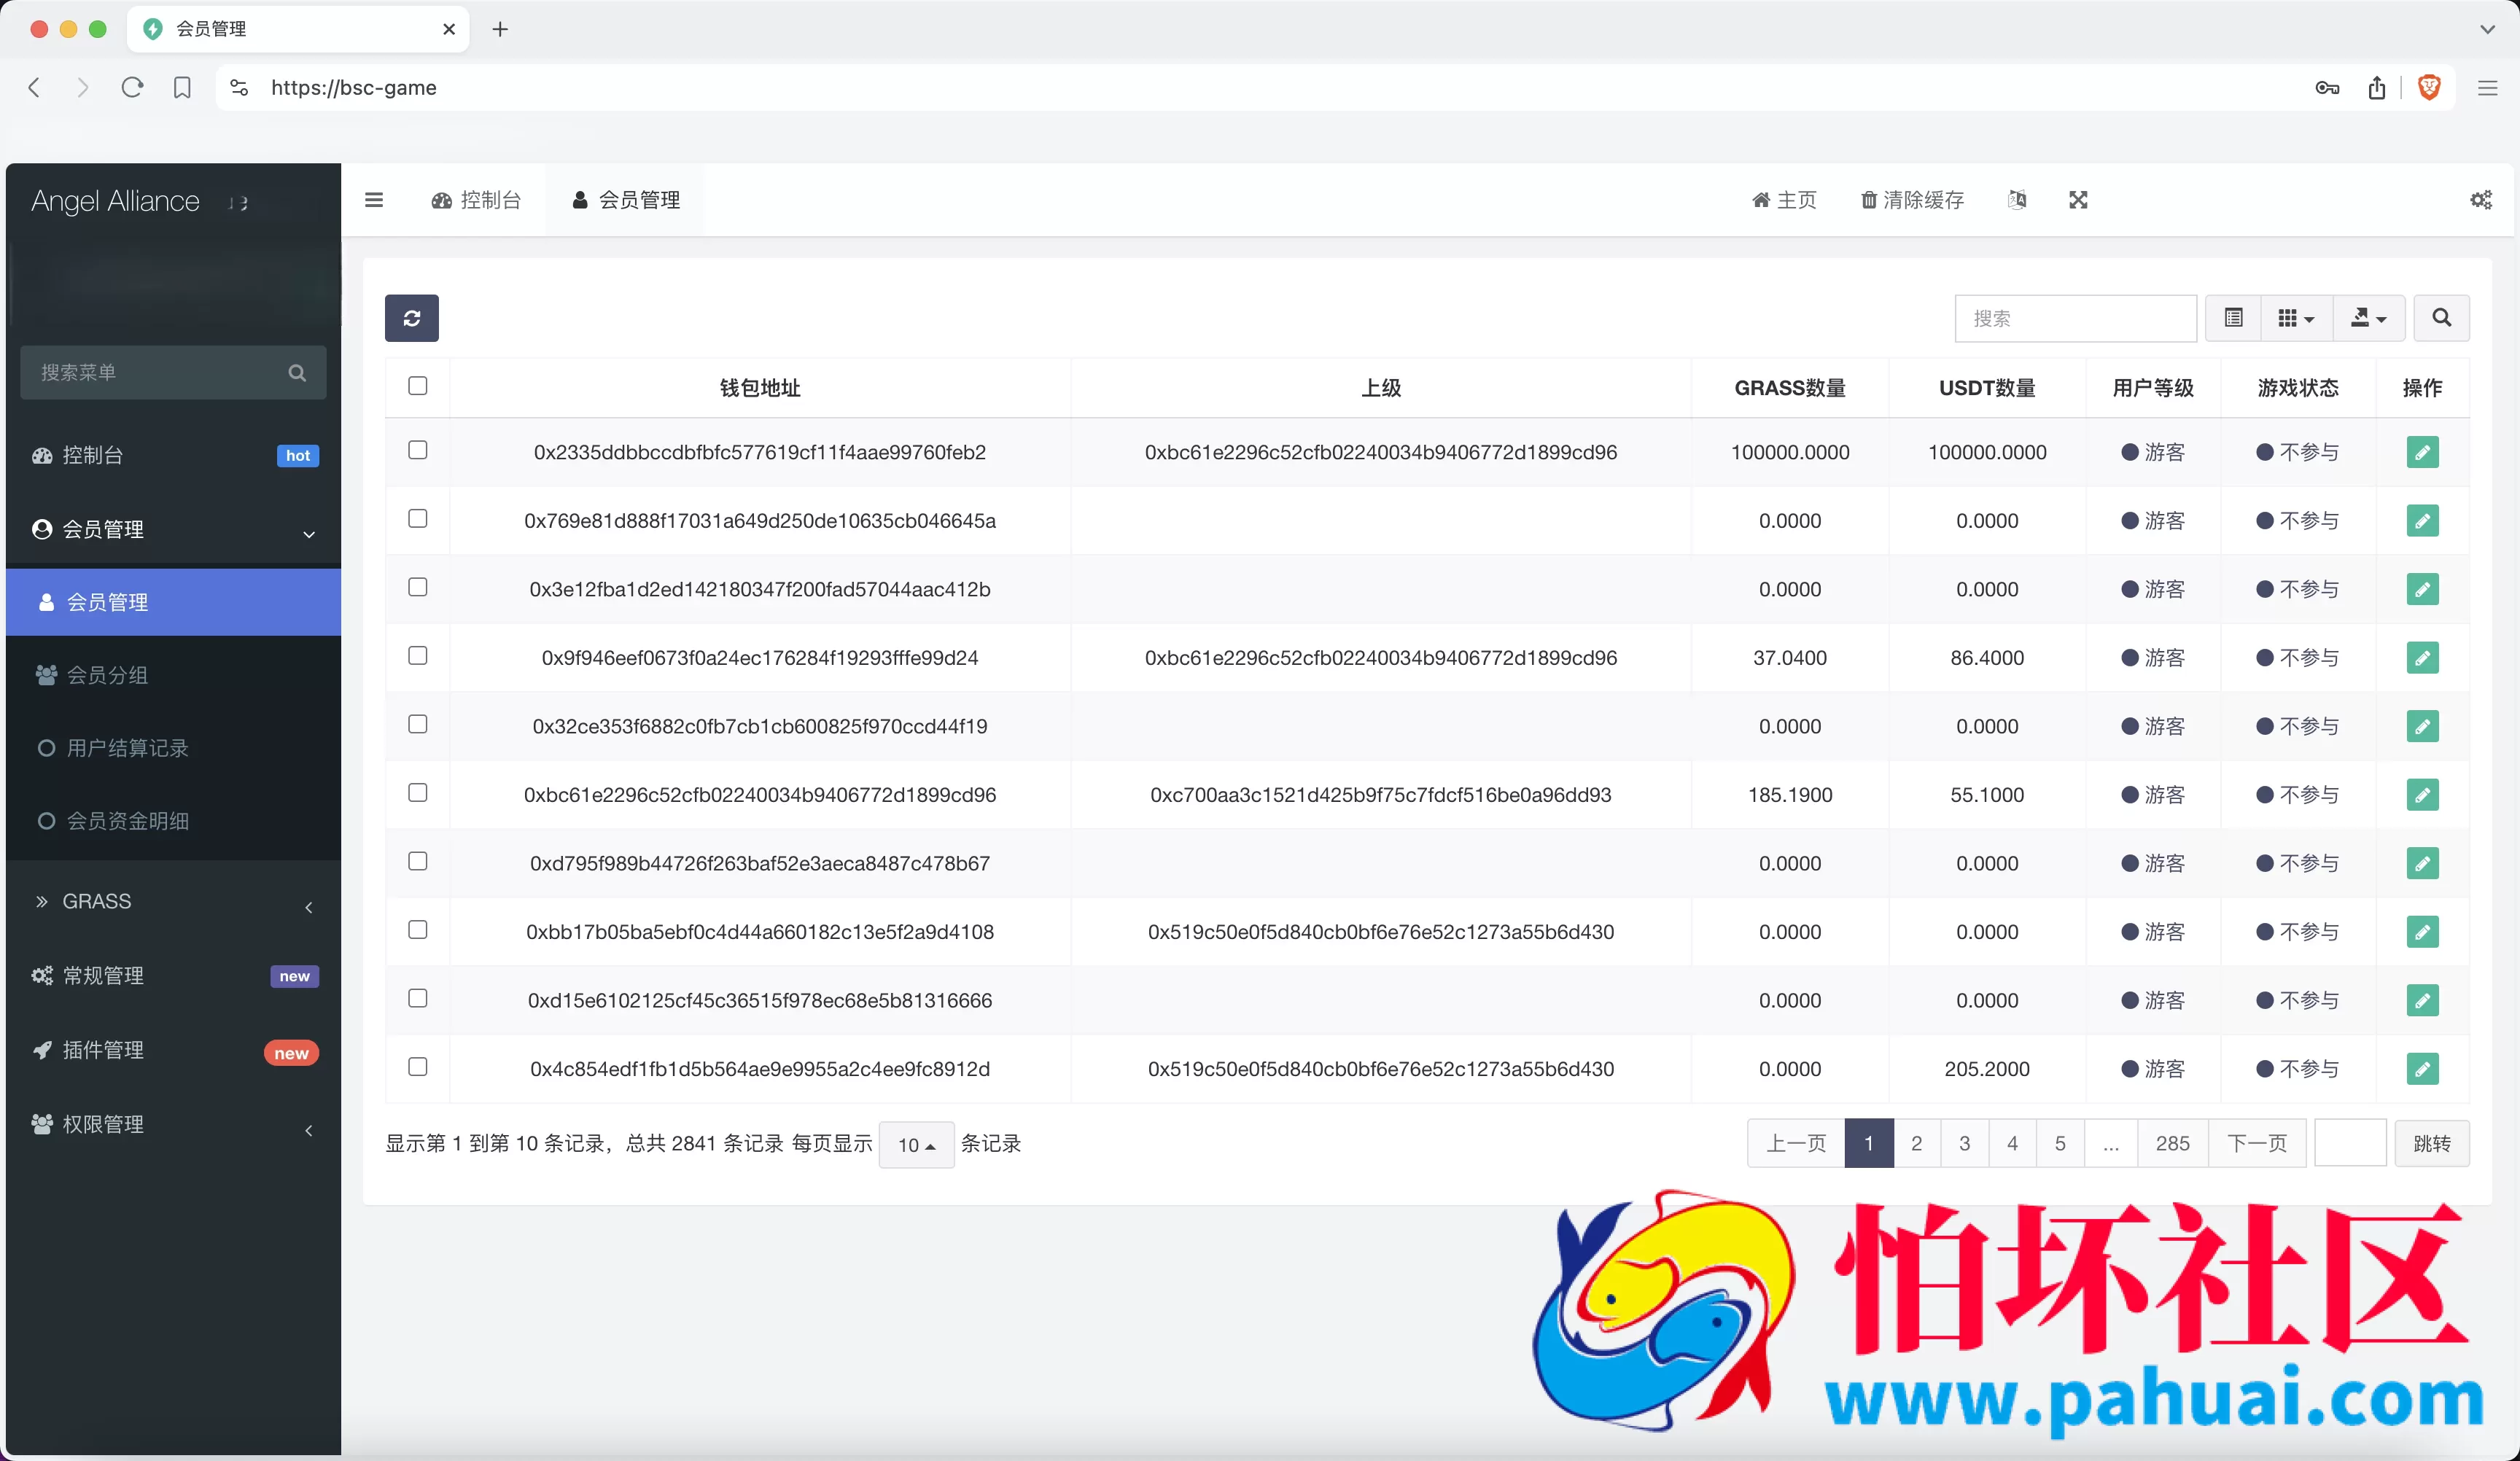Expand the GRASS sidebar menu
The image size is (2520, 1461).
pyautogui.click(x=173, y=902)
